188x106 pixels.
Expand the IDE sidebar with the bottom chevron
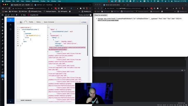11,102
